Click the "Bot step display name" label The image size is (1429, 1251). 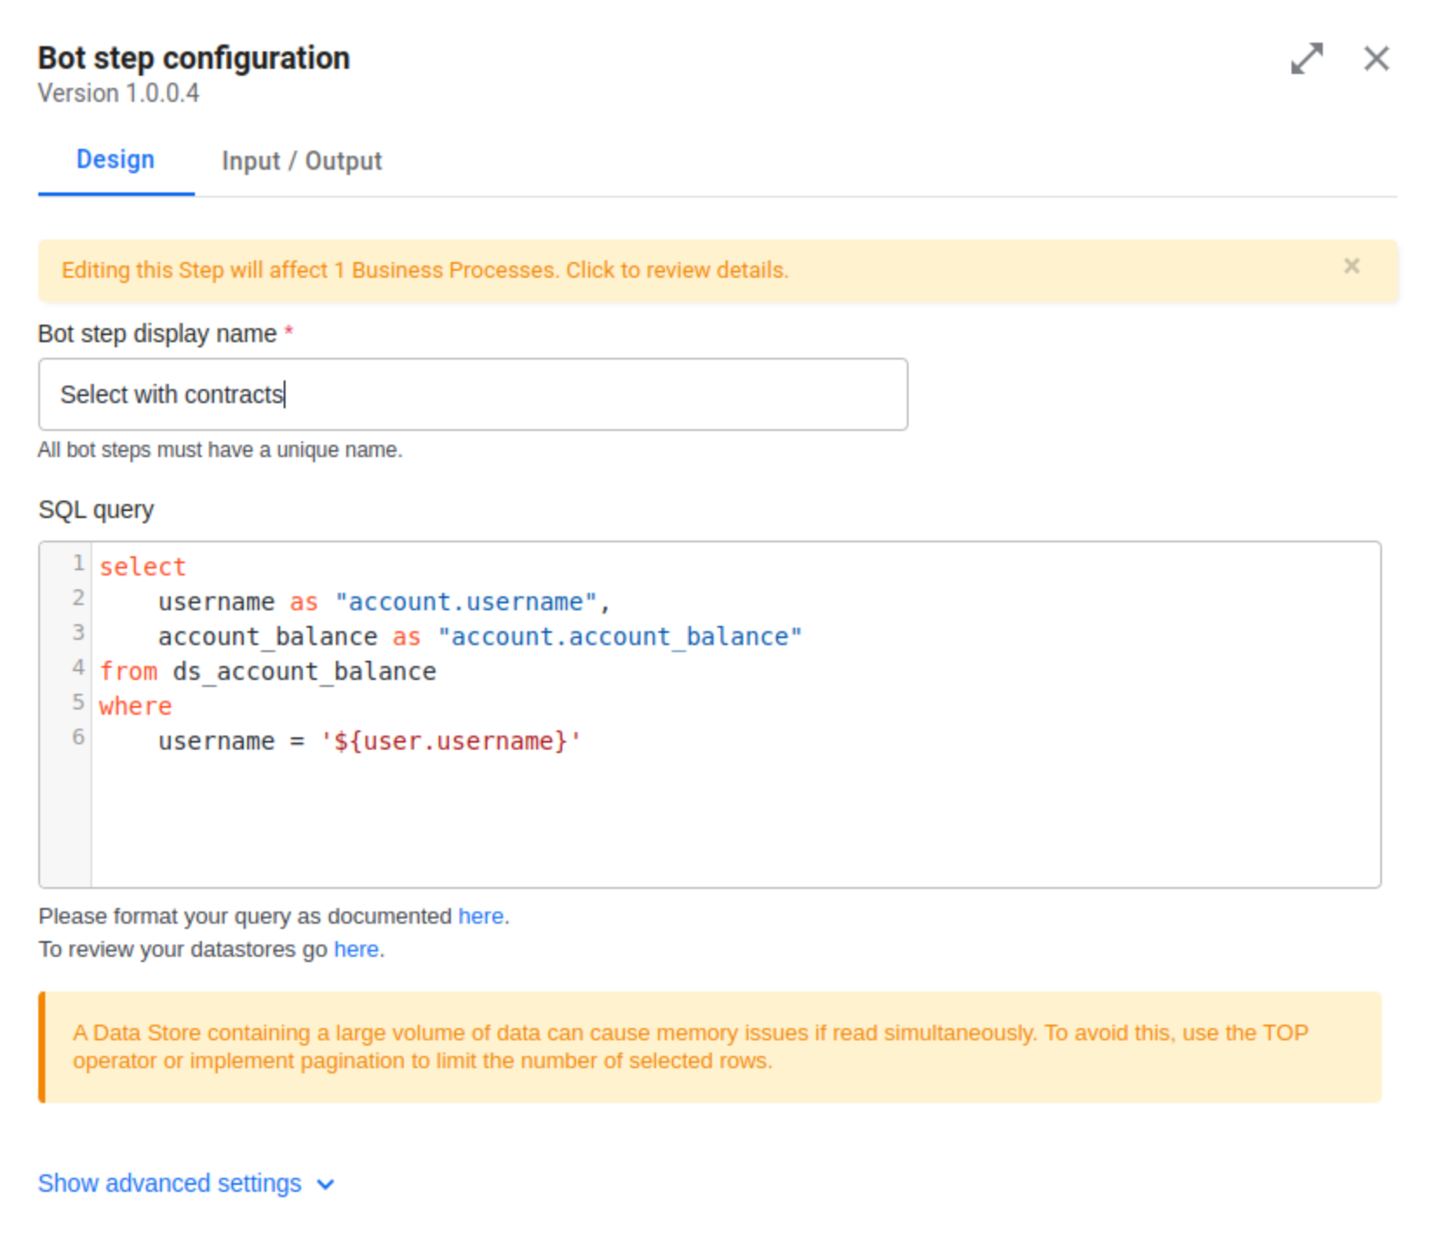pyautogui.click(x=158, y=333)
